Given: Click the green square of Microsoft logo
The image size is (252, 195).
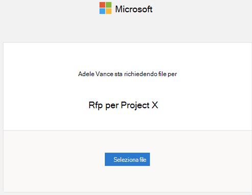Looking at the screenshot, I should (x=108, y=5).
